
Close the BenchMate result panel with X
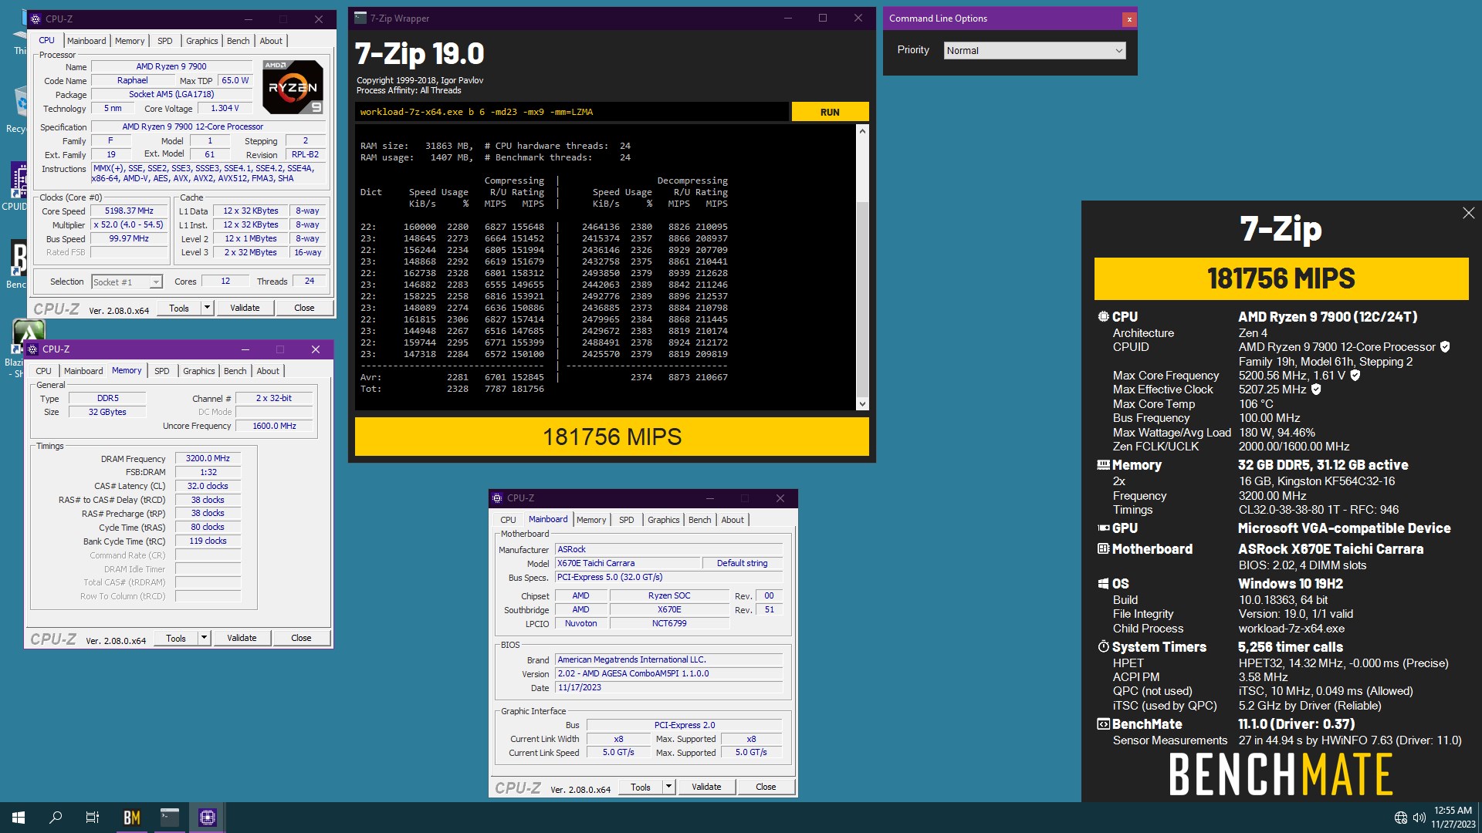(1468, 213)
